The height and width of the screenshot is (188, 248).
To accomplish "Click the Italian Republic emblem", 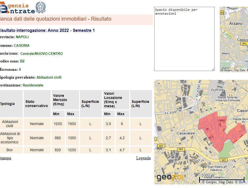I will pyautogui.click(x=41, y=7).
